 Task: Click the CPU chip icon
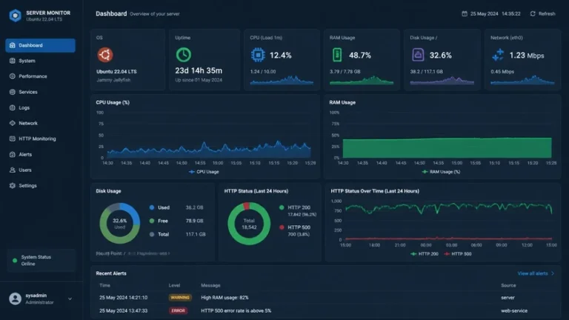point(258,55)
